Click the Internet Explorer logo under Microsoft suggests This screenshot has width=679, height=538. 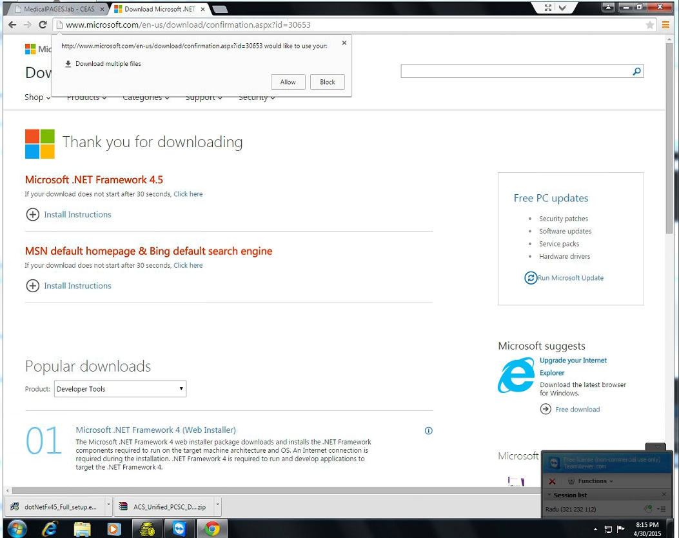[516, 375]
